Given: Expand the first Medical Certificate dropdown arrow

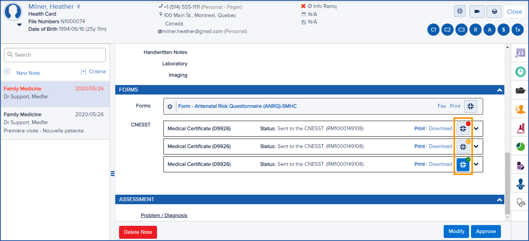Looking at the screenshot, I should [x=476, y=128].
